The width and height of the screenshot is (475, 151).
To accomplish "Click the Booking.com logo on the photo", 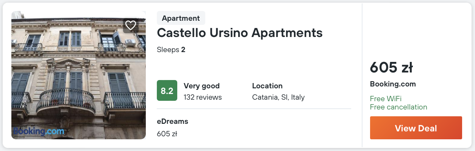I will tap(39, 131).
